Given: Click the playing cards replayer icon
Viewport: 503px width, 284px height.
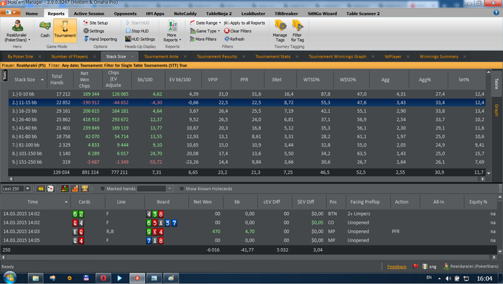Looking at the screenshot, I should point(50,188).
